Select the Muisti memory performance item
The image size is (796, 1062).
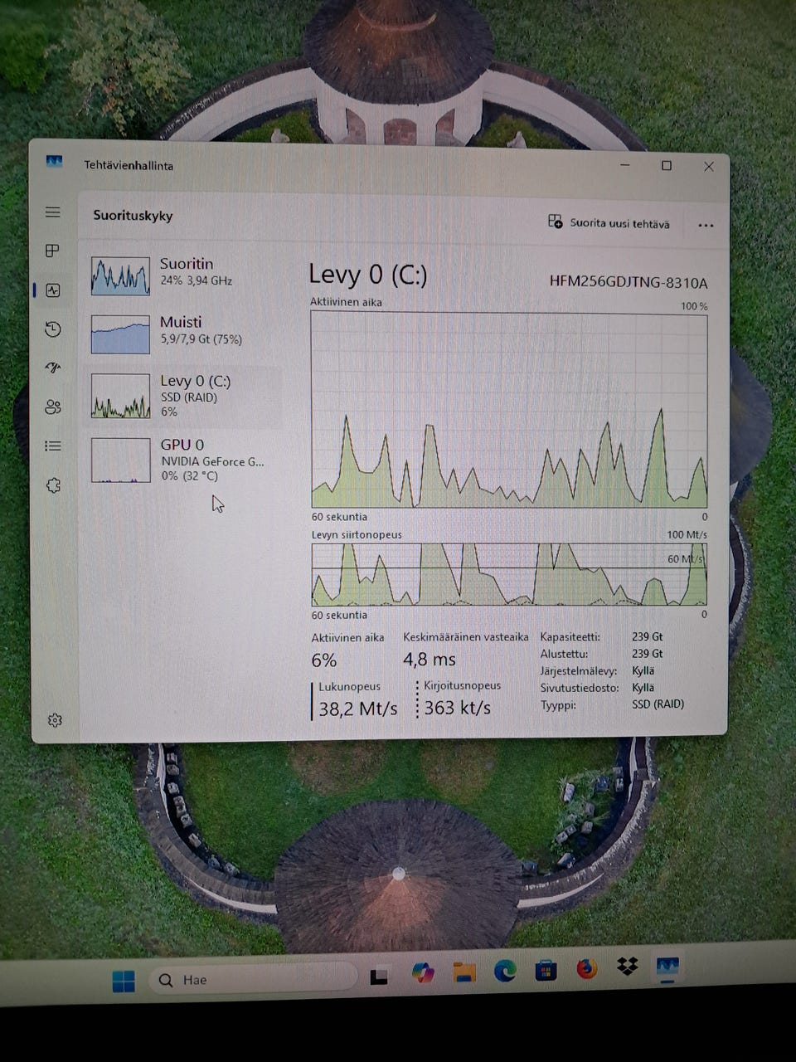182,333
